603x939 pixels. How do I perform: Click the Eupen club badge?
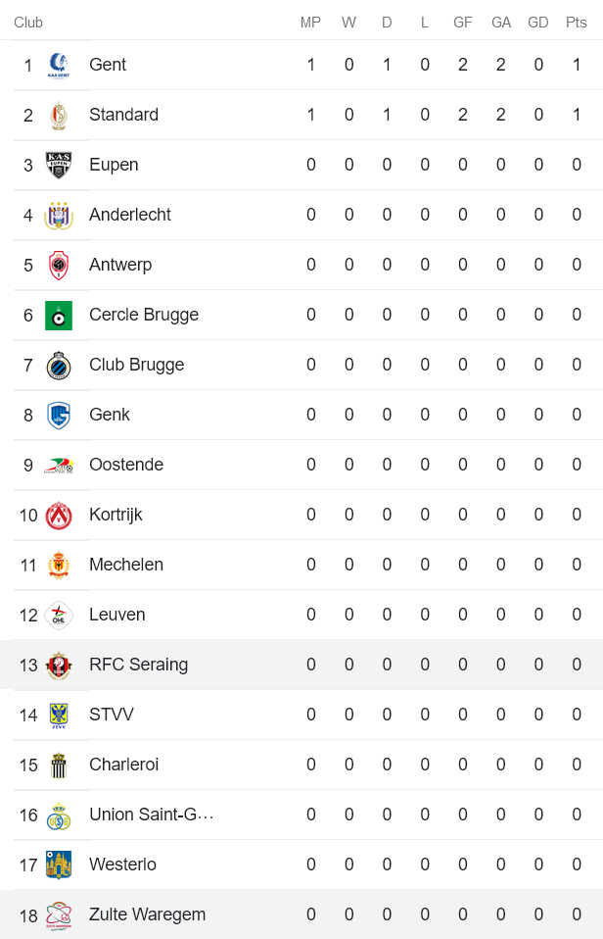tap(57, 165)
